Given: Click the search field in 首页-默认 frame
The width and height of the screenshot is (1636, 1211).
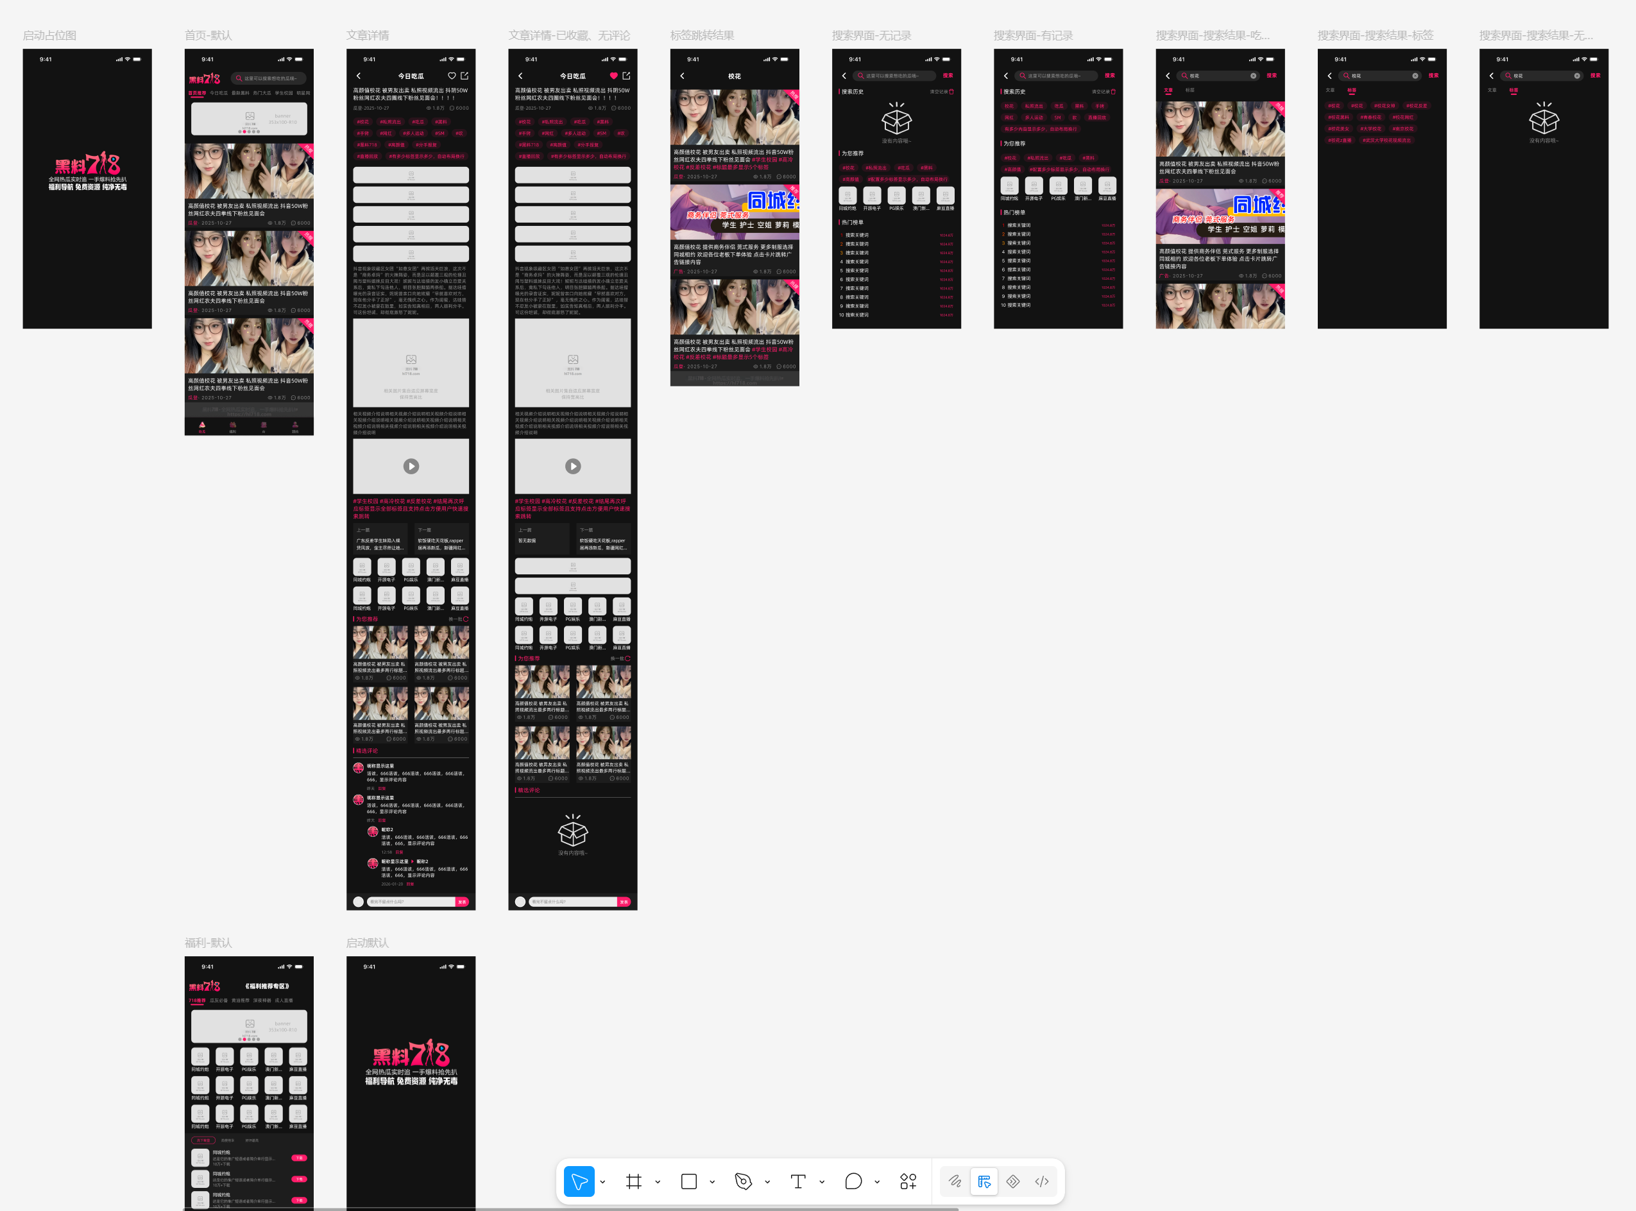Looking at the screenshot, I should click(x=268, y=78).
